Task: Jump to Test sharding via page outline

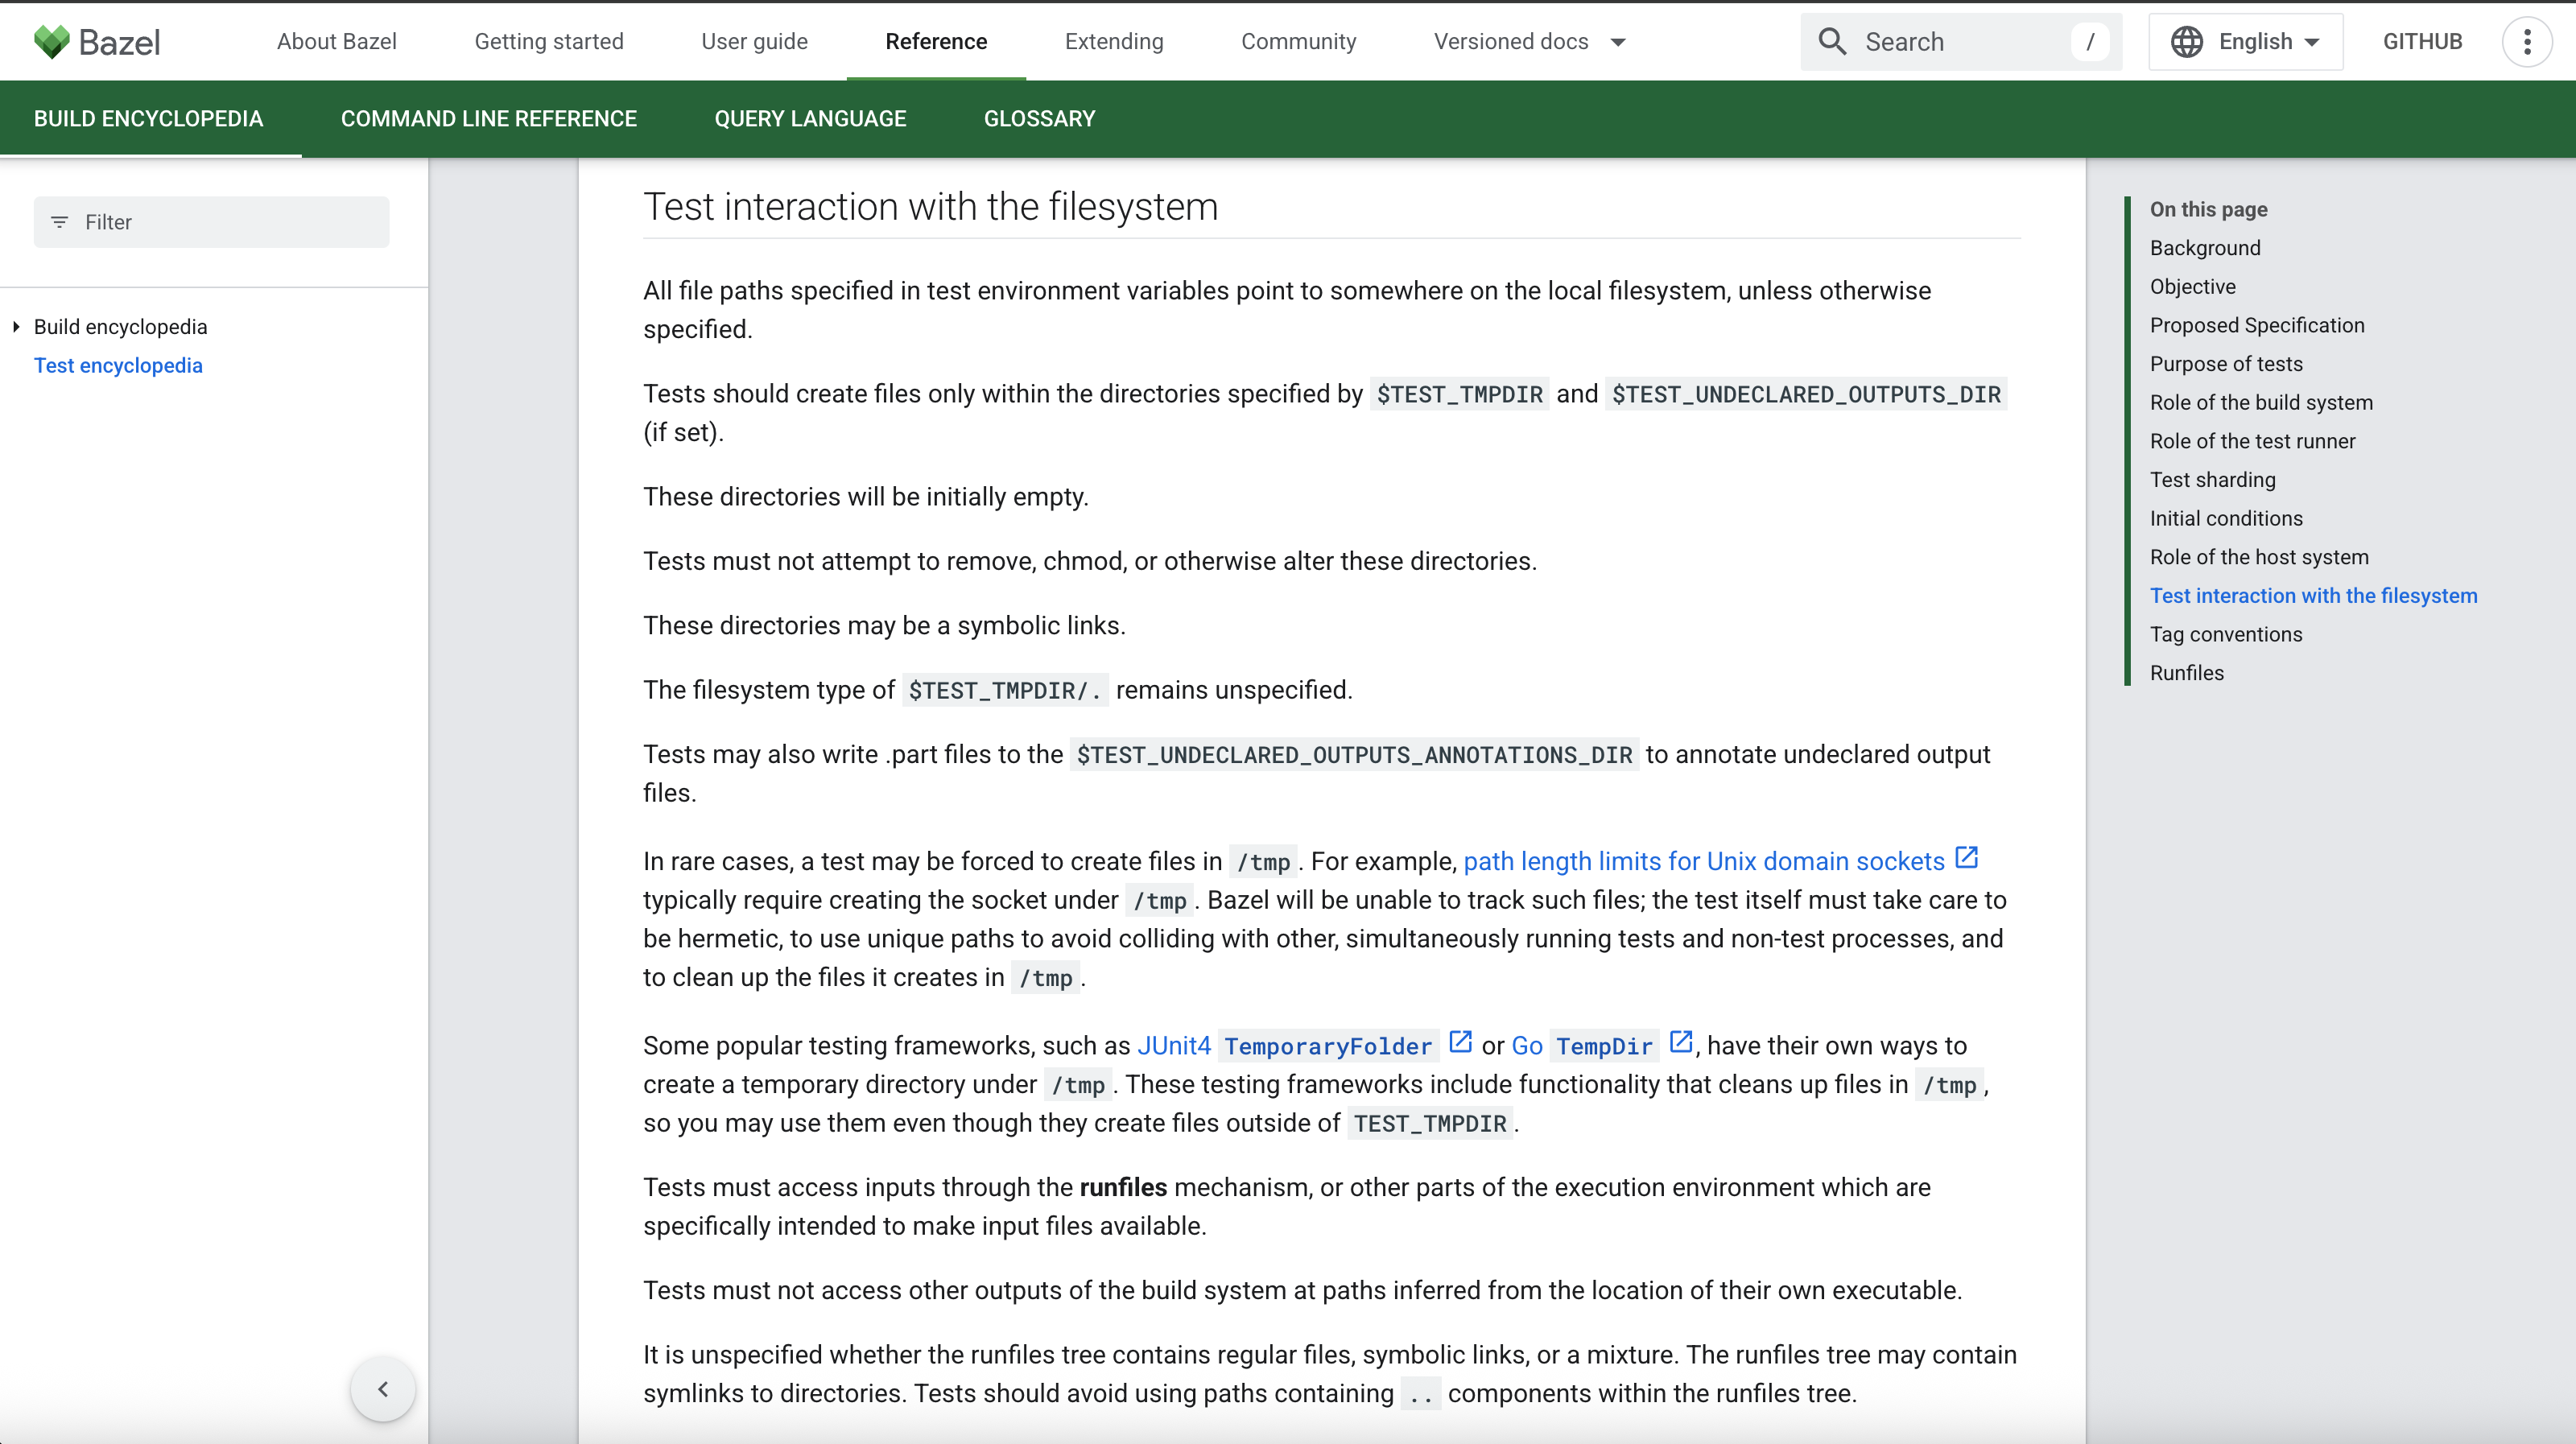Action: pos(2213,479)
